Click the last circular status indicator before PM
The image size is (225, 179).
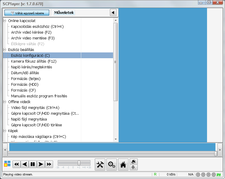214,175
